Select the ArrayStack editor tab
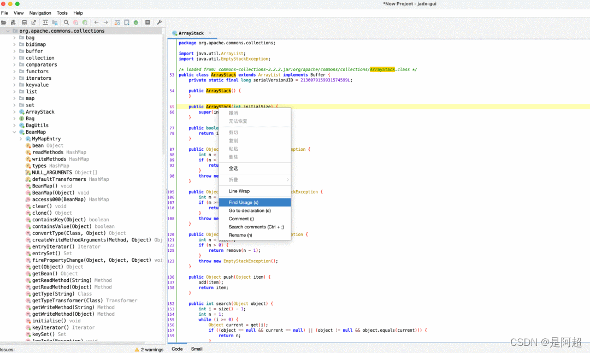 coord(191,33)
